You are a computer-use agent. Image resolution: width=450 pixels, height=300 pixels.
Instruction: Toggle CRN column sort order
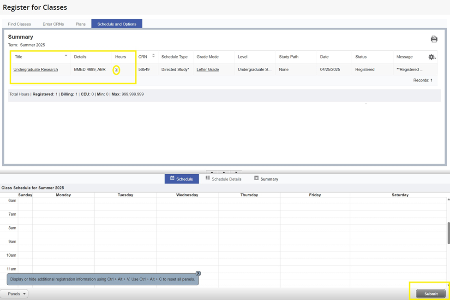(x=153, y=56)
